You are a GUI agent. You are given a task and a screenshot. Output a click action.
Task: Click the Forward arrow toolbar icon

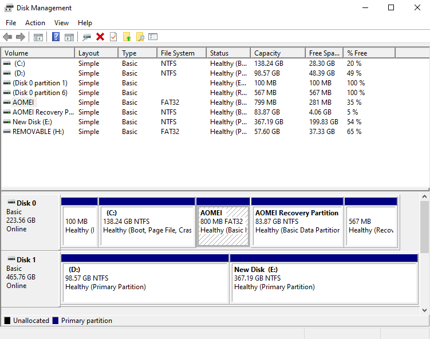[21, 37]
